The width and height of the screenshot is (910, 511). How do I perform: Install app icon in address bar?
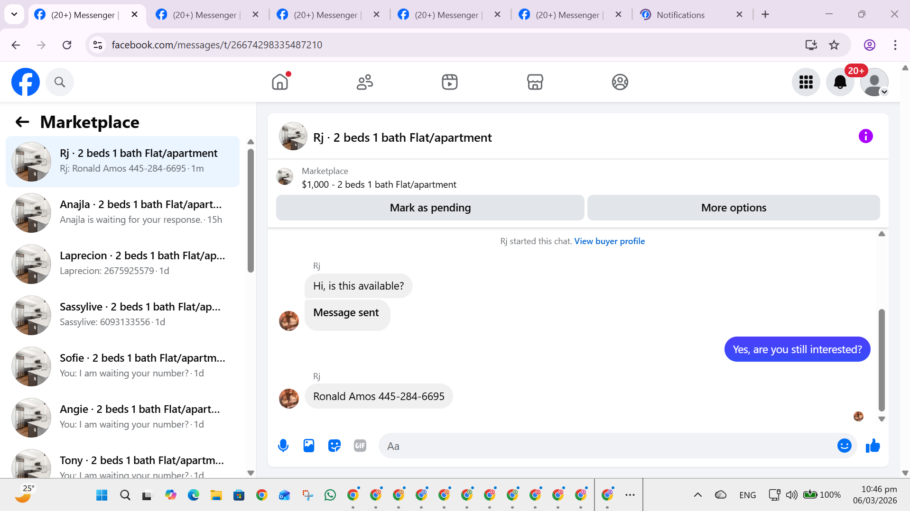click(x=811, y=45)
